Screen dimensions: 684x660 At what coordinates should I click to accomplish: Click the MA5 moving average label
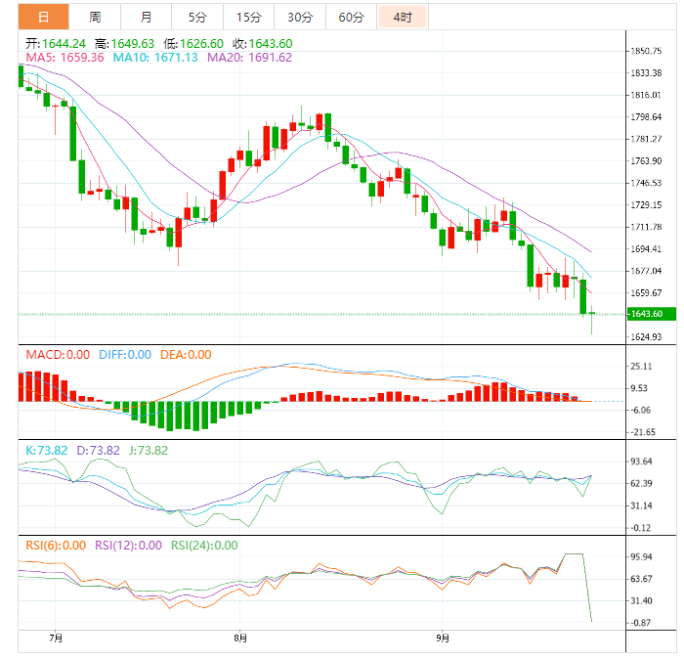pyautogui.click(x=64, y=58)
